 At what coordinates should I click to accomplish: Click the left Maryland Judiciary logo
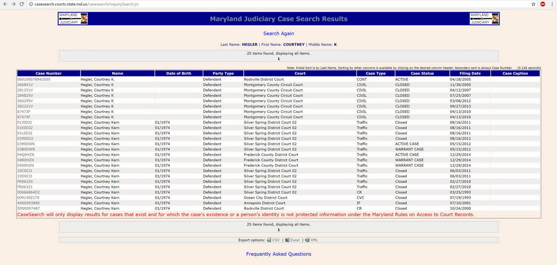coord(73,18)
